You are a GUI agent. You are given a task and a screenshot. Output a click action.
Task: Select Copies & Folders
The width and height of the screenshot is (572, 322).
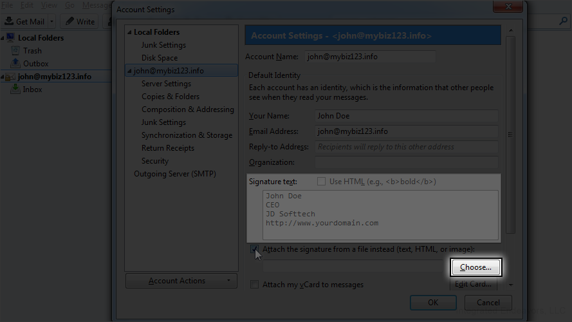[x=171, y=97]
